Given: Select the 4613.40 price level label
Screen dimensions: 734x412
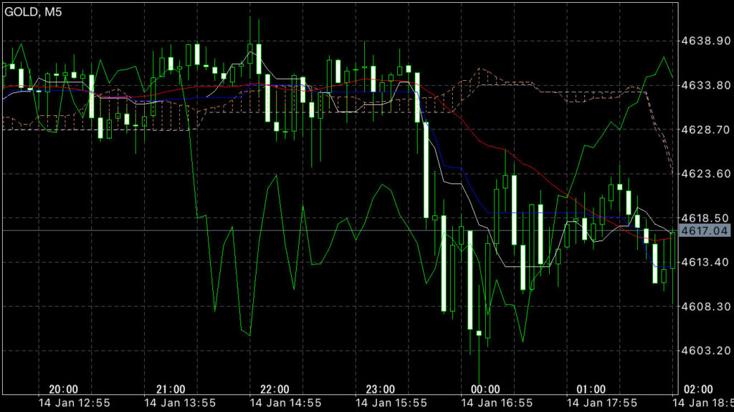Looking at the screenshot, I should 704,263.
